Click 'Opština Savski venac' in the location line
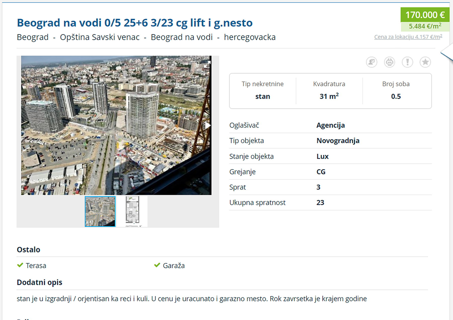Image resolution: width=453 pixels, height=320 pixels. coord(100,37)
